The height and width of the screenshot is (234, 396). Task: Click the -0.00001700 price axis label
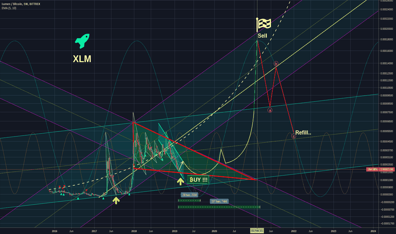click(x=387, y=224)
